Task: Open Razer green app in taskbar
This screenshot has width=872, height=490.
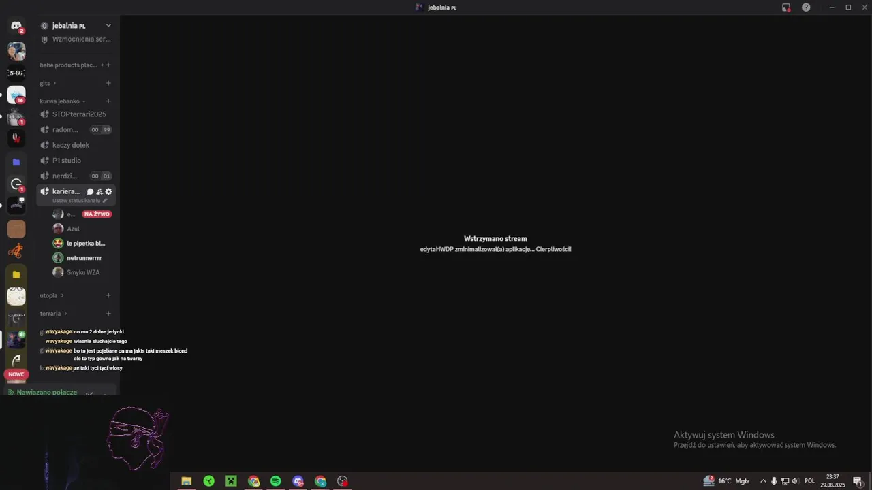Action: coord(209,481)
